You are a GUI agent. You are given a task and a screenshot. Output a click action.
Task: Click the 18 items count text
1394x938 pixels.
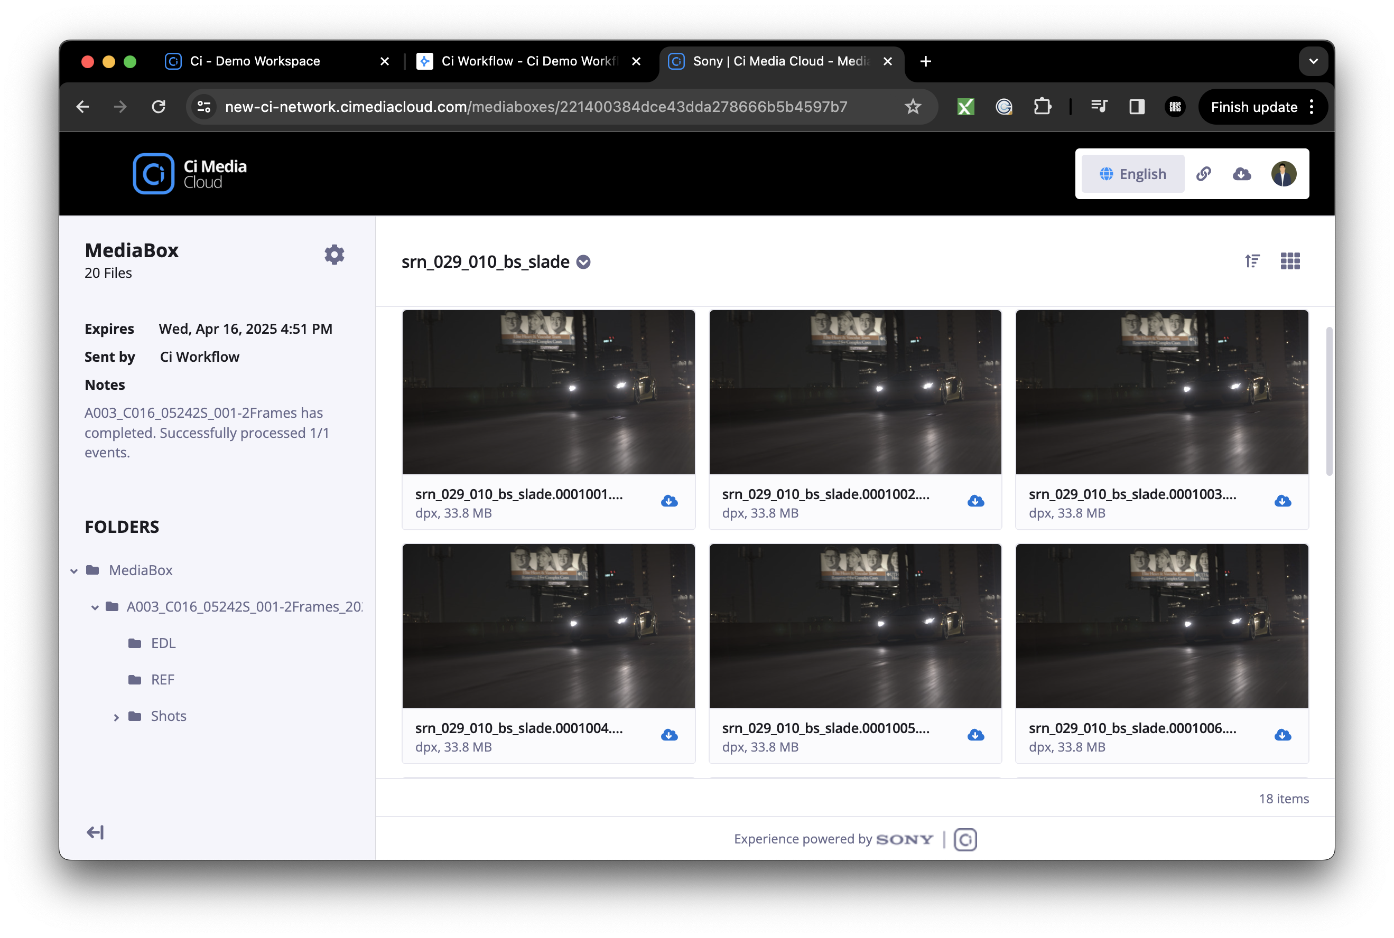(1283, 799)
